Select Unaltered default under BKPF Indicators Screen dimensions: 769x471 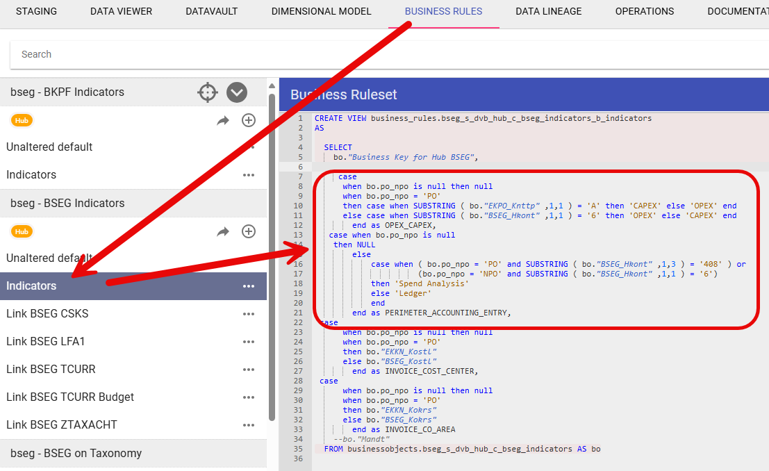pos(49,147)
